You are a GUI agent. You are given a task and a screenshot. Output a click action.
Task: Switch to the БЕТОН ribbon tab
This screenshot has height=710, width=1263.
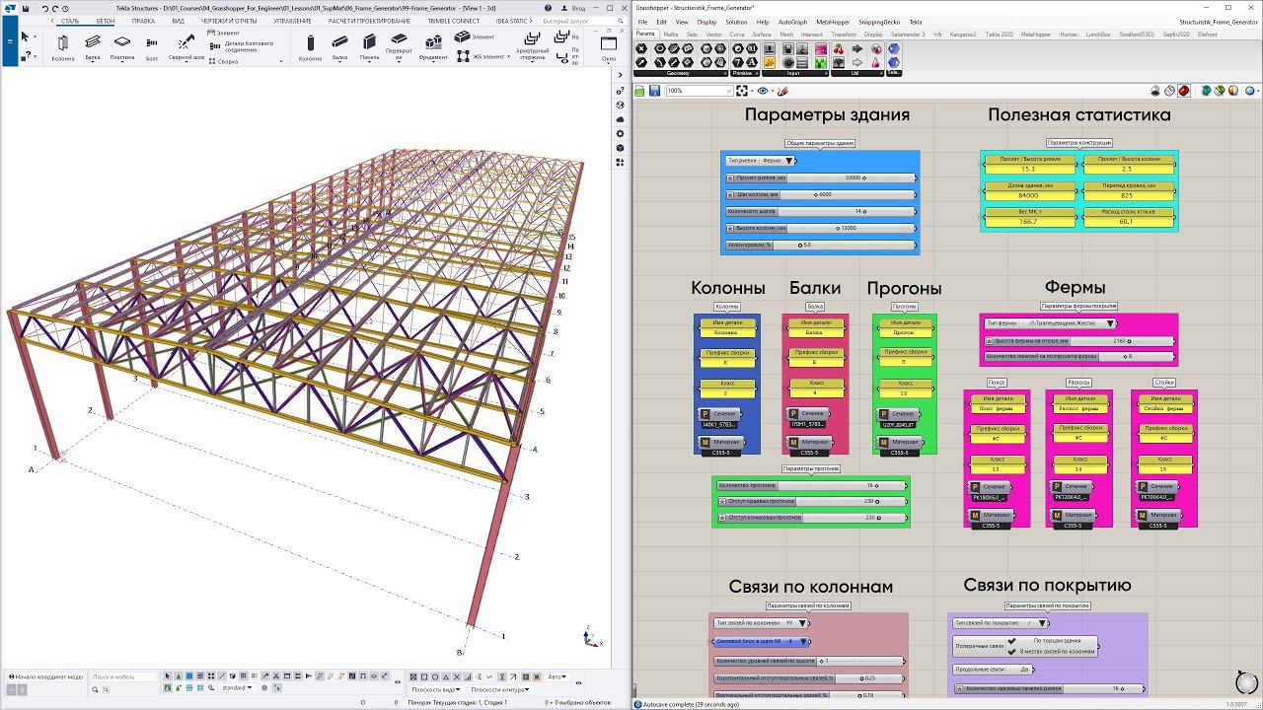coord(106,21)
